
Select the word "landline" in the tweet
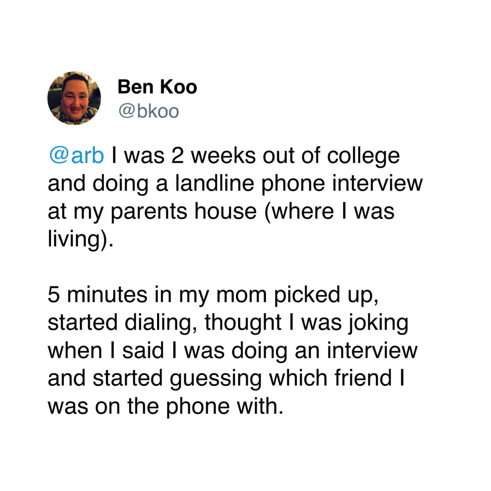pos(215,184)
